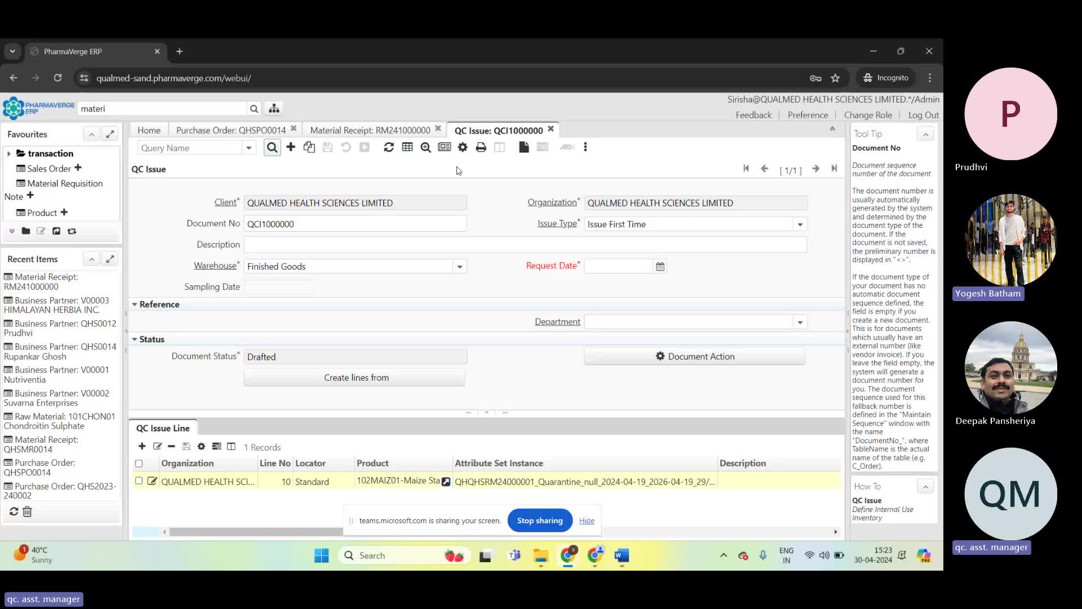Go to the previous record arrow
Image resolution: width=1082 pixels, height=609 pixels.
point(765,169)
